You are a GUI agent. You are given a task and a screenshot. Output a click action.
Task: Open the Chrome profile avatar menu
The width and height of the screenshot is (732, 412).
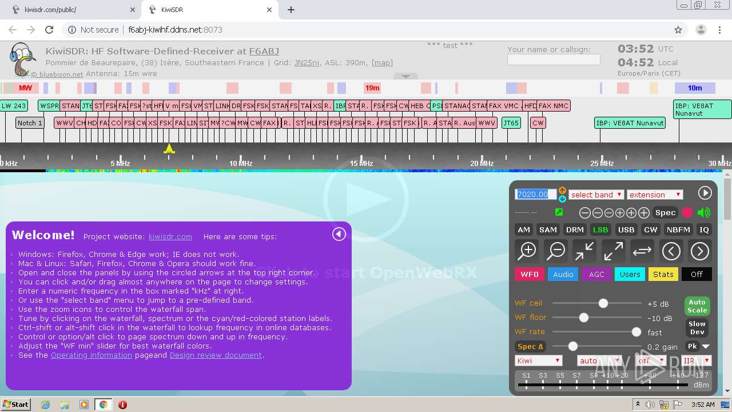coord(701,30)
